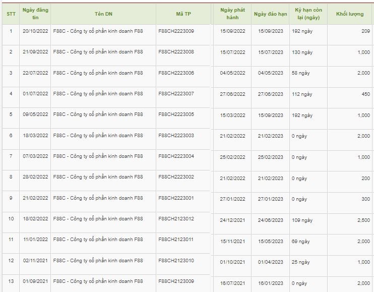Click bond code F88CH2223008
The image size is (374, 292).
pos(176,52)
